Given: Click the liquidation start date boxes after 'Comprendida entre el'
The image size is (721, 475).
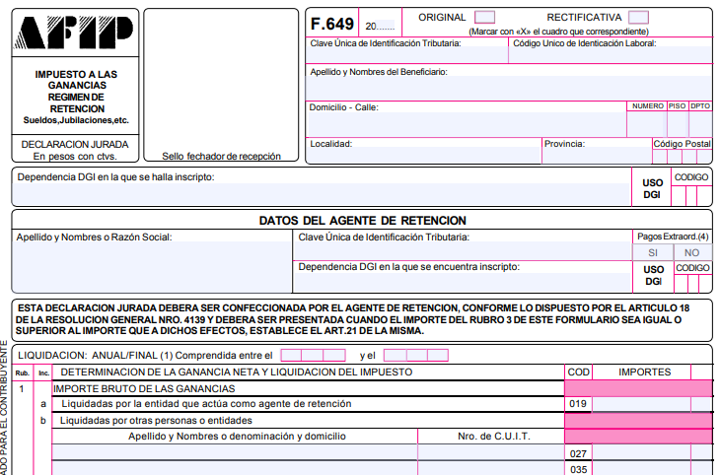Looking at the screenshot, I should pyautogui.click(x=313, y=356).
